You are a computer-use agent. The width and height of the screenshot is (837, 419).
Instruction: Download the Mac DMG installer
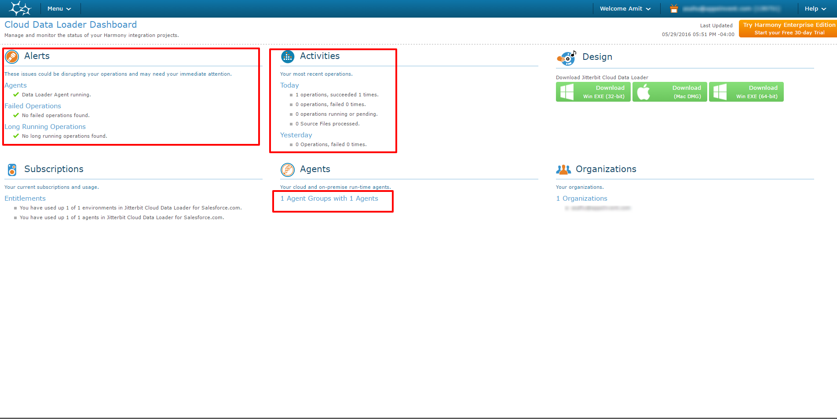click(x=670, y=92)
